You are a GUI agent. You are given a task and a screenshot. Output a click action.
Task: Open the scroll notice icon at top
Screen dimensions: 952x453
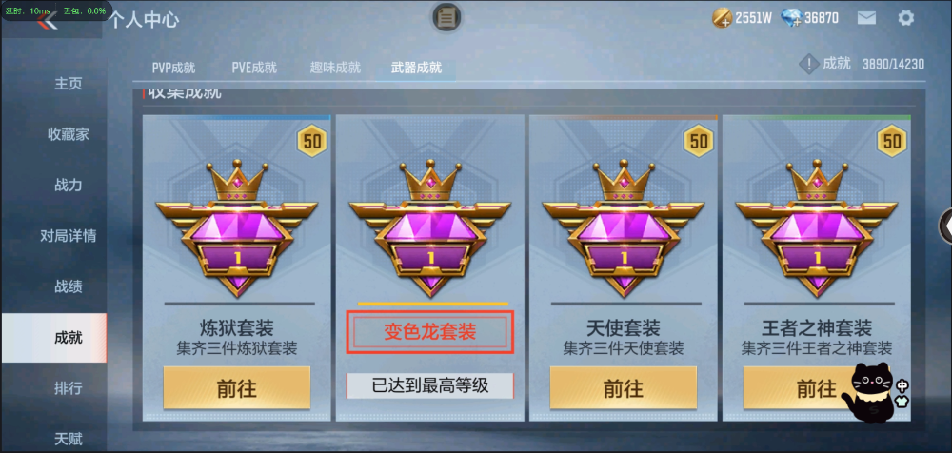click(446, 18)
